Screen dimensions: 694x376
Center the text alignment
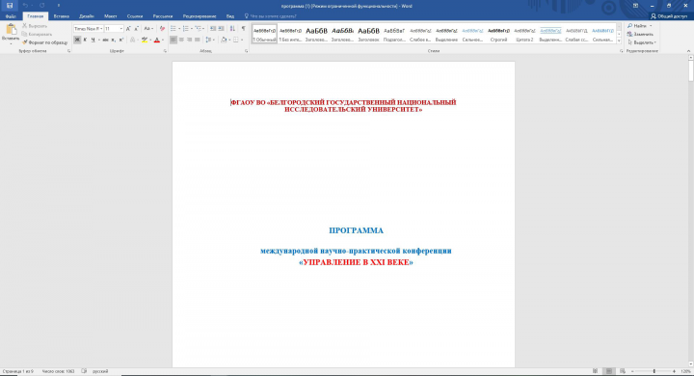click(x=181, y=40)
